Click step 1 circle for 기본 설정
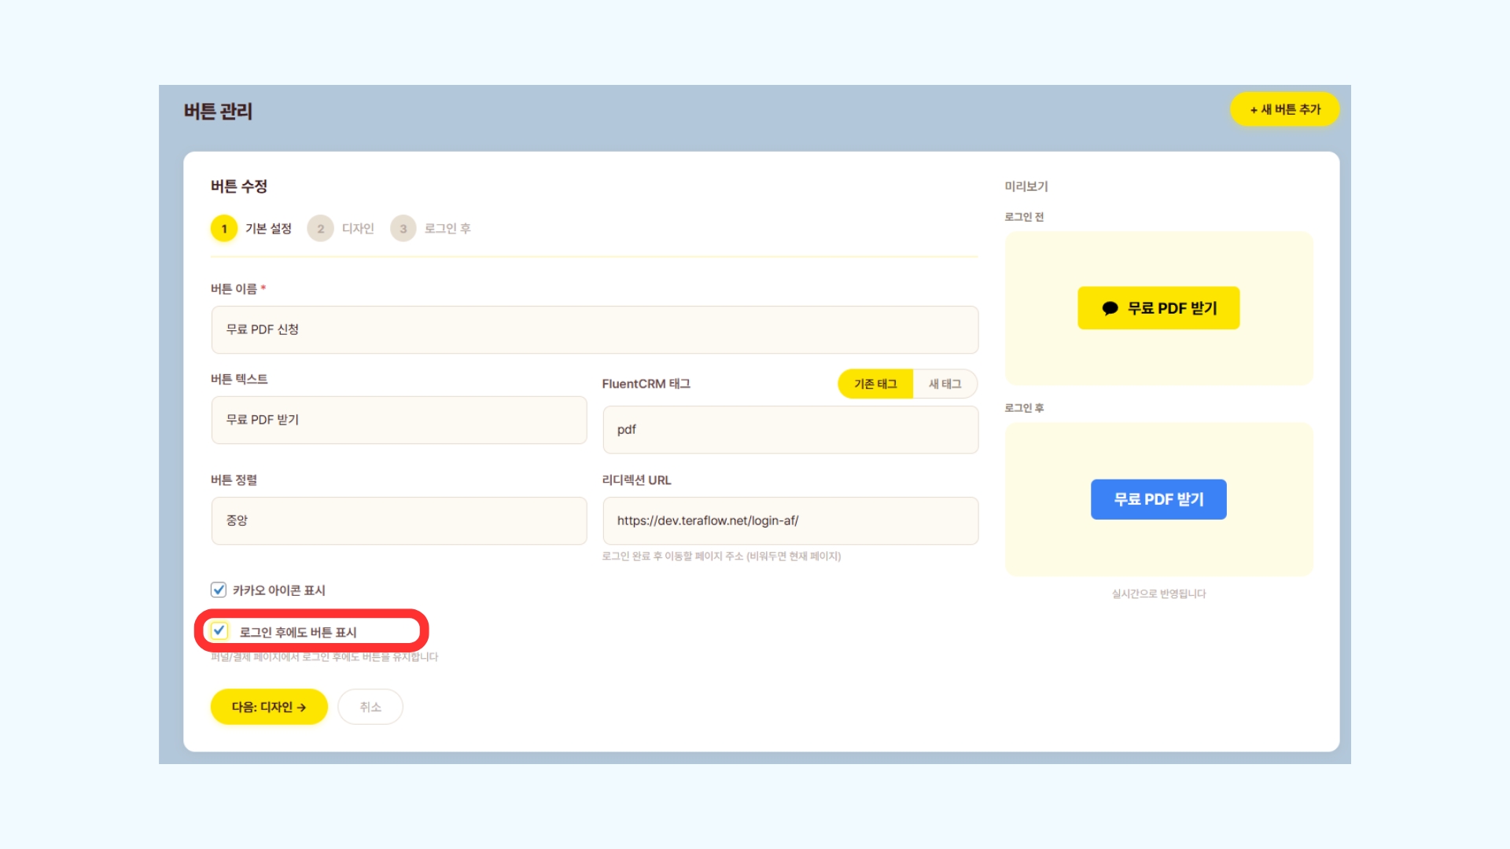The width and height of the screenshot is (1510, 849). coord(224,229)
